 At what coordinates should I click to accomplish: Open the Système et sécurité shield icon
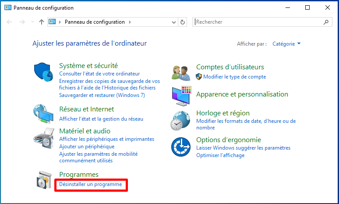pyautogui.click(x=43, y=72)
